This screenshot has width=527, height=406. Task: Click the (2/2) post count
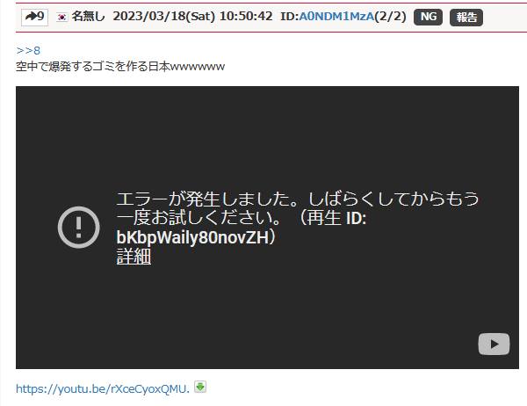click(390, 16)
